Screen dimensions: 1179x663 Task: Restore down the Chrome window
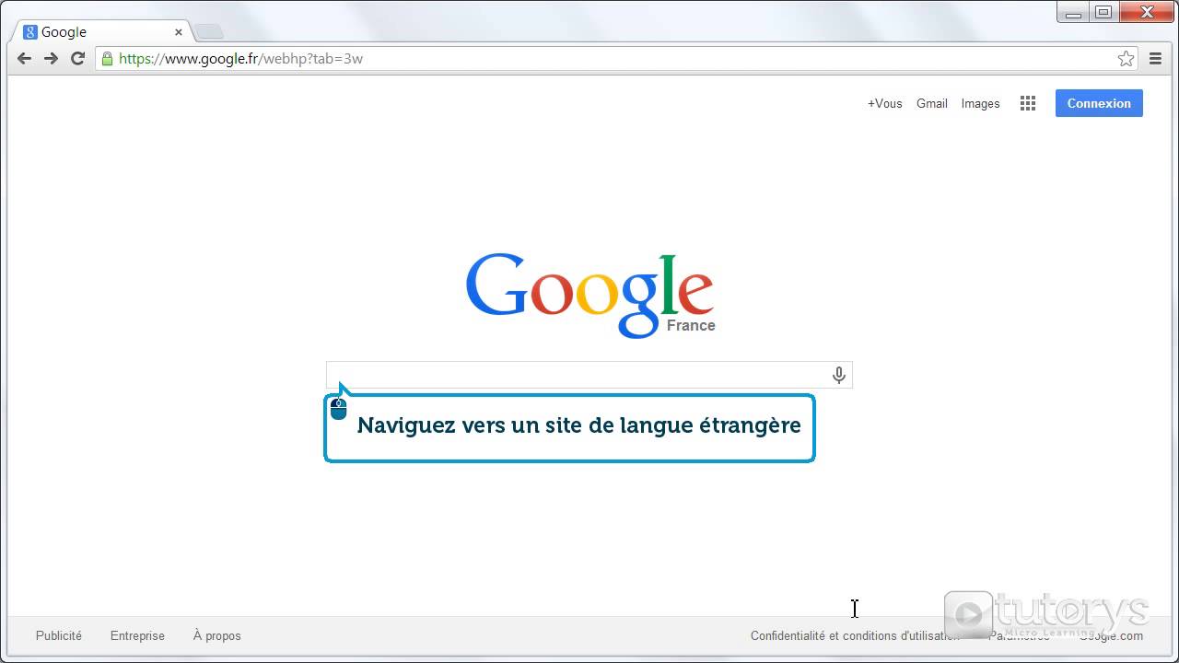point(1103,12)
